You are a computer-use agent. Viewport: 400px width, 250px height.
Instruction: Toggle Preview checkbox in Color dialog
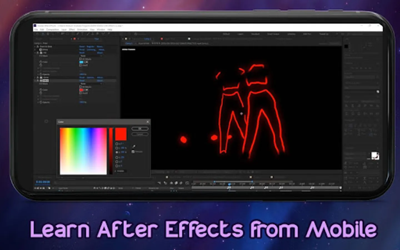(x=133, y=152)
